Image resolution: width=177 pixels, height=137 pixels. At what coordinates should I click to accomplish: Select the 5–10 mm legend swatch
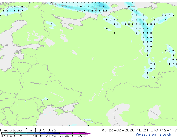(x=30, y=133)
